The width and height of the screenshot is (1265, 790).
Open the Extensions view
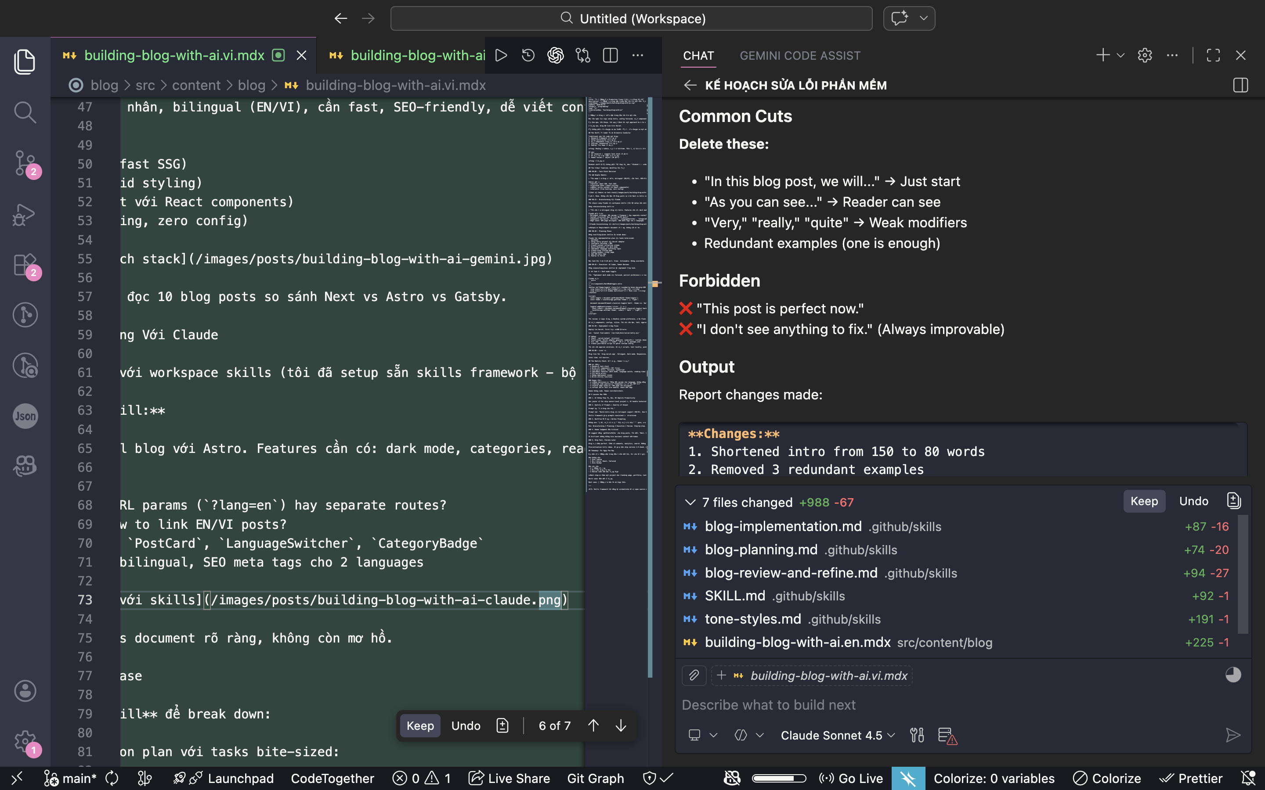pyautogui.click(x=25, y=264)
